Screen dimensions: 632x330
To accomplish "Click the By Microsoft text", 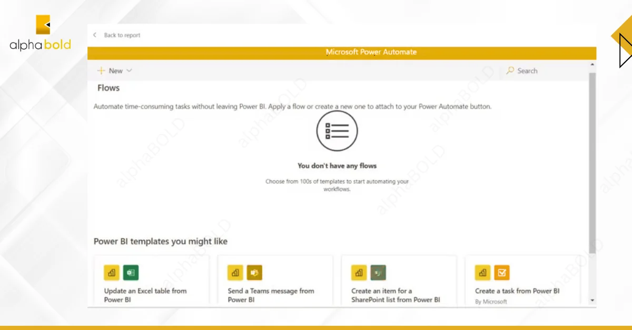I will (x=491, y=302).
